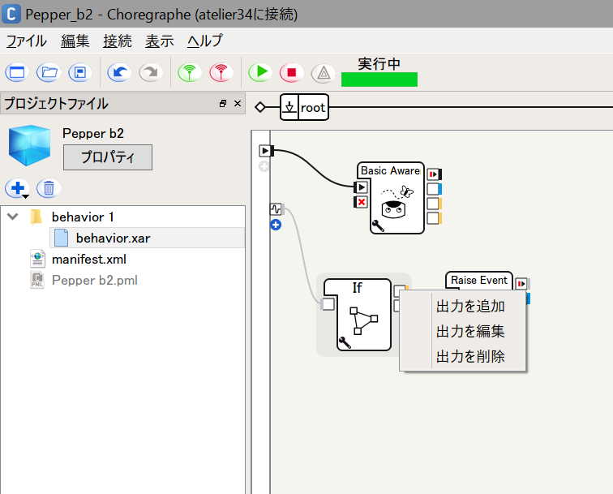Click the If box top output port
Image resolution: width=613 pixels, height=494 pixels.
[x=400, y=290]
